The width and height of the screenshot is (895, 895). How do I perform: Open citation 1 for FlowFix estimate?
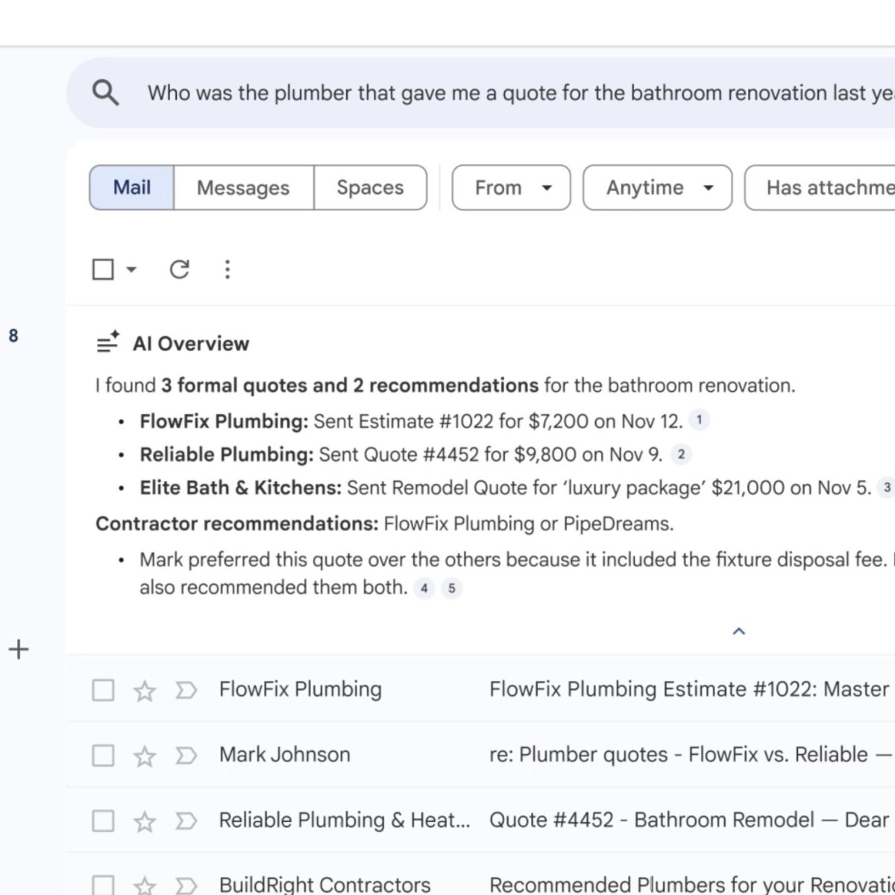point(699,421)
